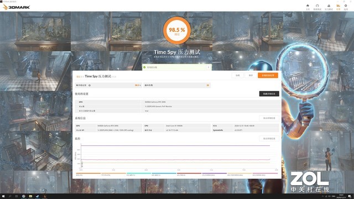
Task: Toggle the pink GPU clock legend series
Action: pos(265,174)
